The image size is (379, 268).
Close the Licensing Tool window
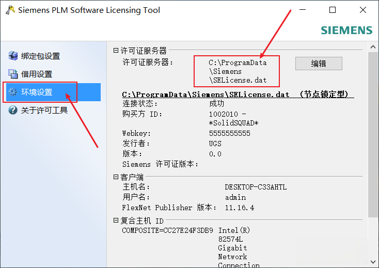pos(363,10)
